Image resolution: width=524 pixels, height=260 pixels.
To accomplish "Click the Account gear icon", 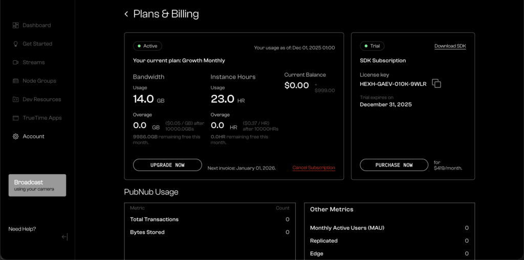I will click(x=15, y=136).
